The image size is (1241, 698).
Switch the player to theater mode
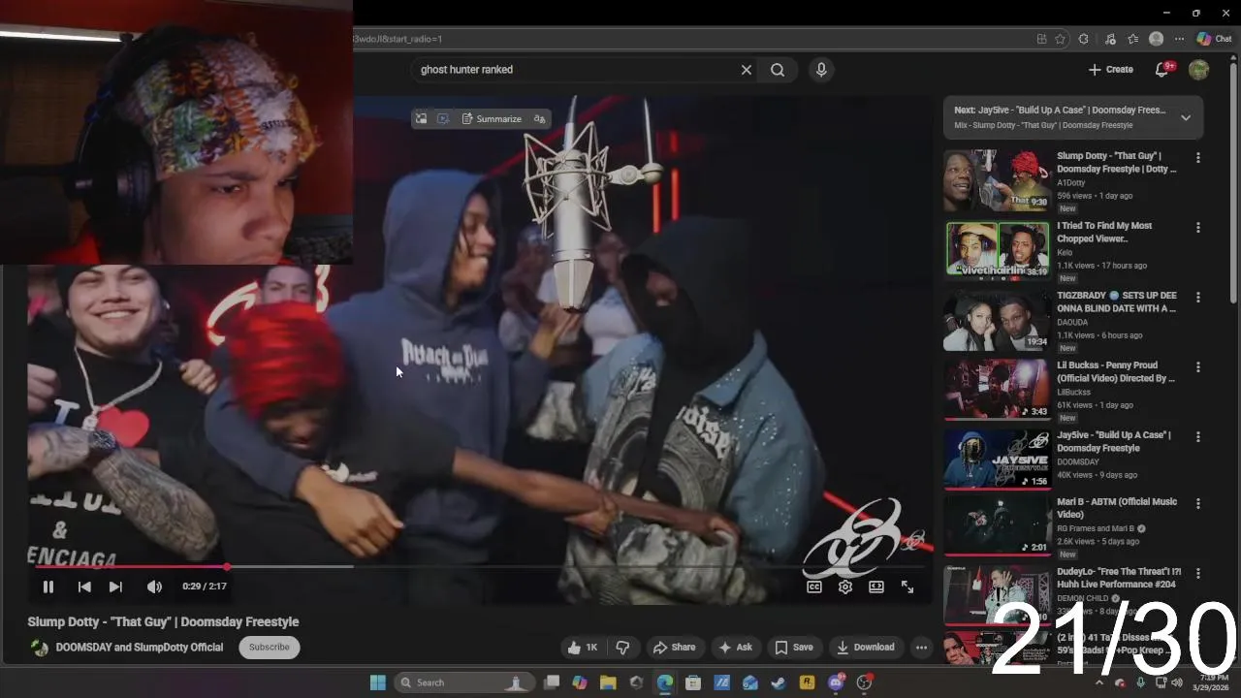click(876, 587)
